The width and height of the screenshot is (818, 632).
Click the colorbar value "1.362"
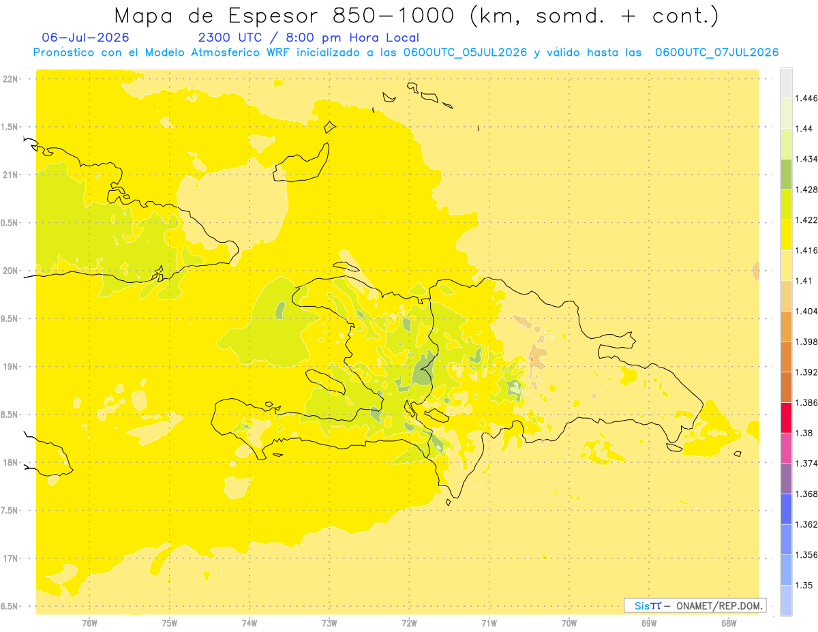coord(806,524)
